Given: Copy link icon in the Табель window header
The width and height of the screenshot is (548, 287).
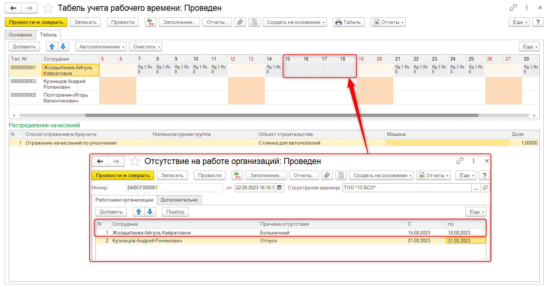Looking at the screenshot, I should coord(513,8).
